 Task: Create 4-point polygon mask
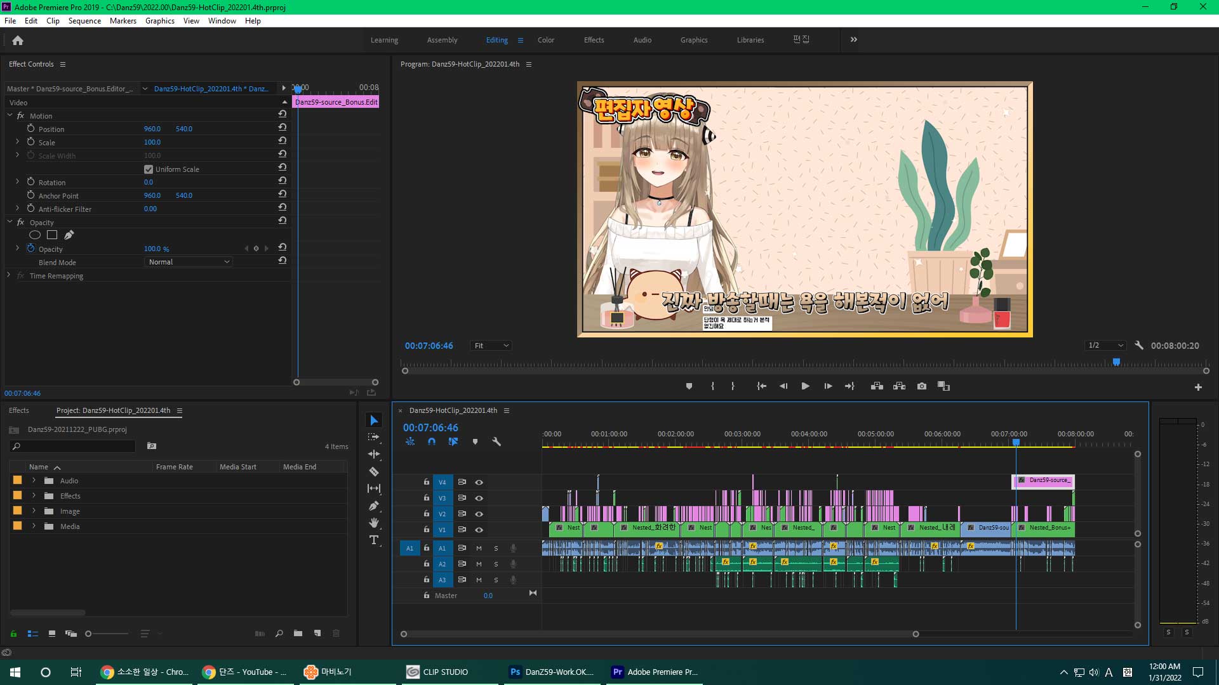[52, 235]
